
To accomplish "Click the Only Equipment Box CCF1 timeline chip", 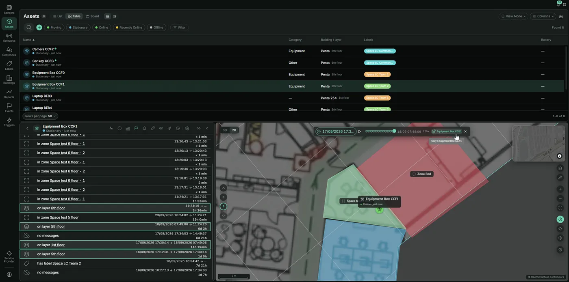I will pos(447,131).
